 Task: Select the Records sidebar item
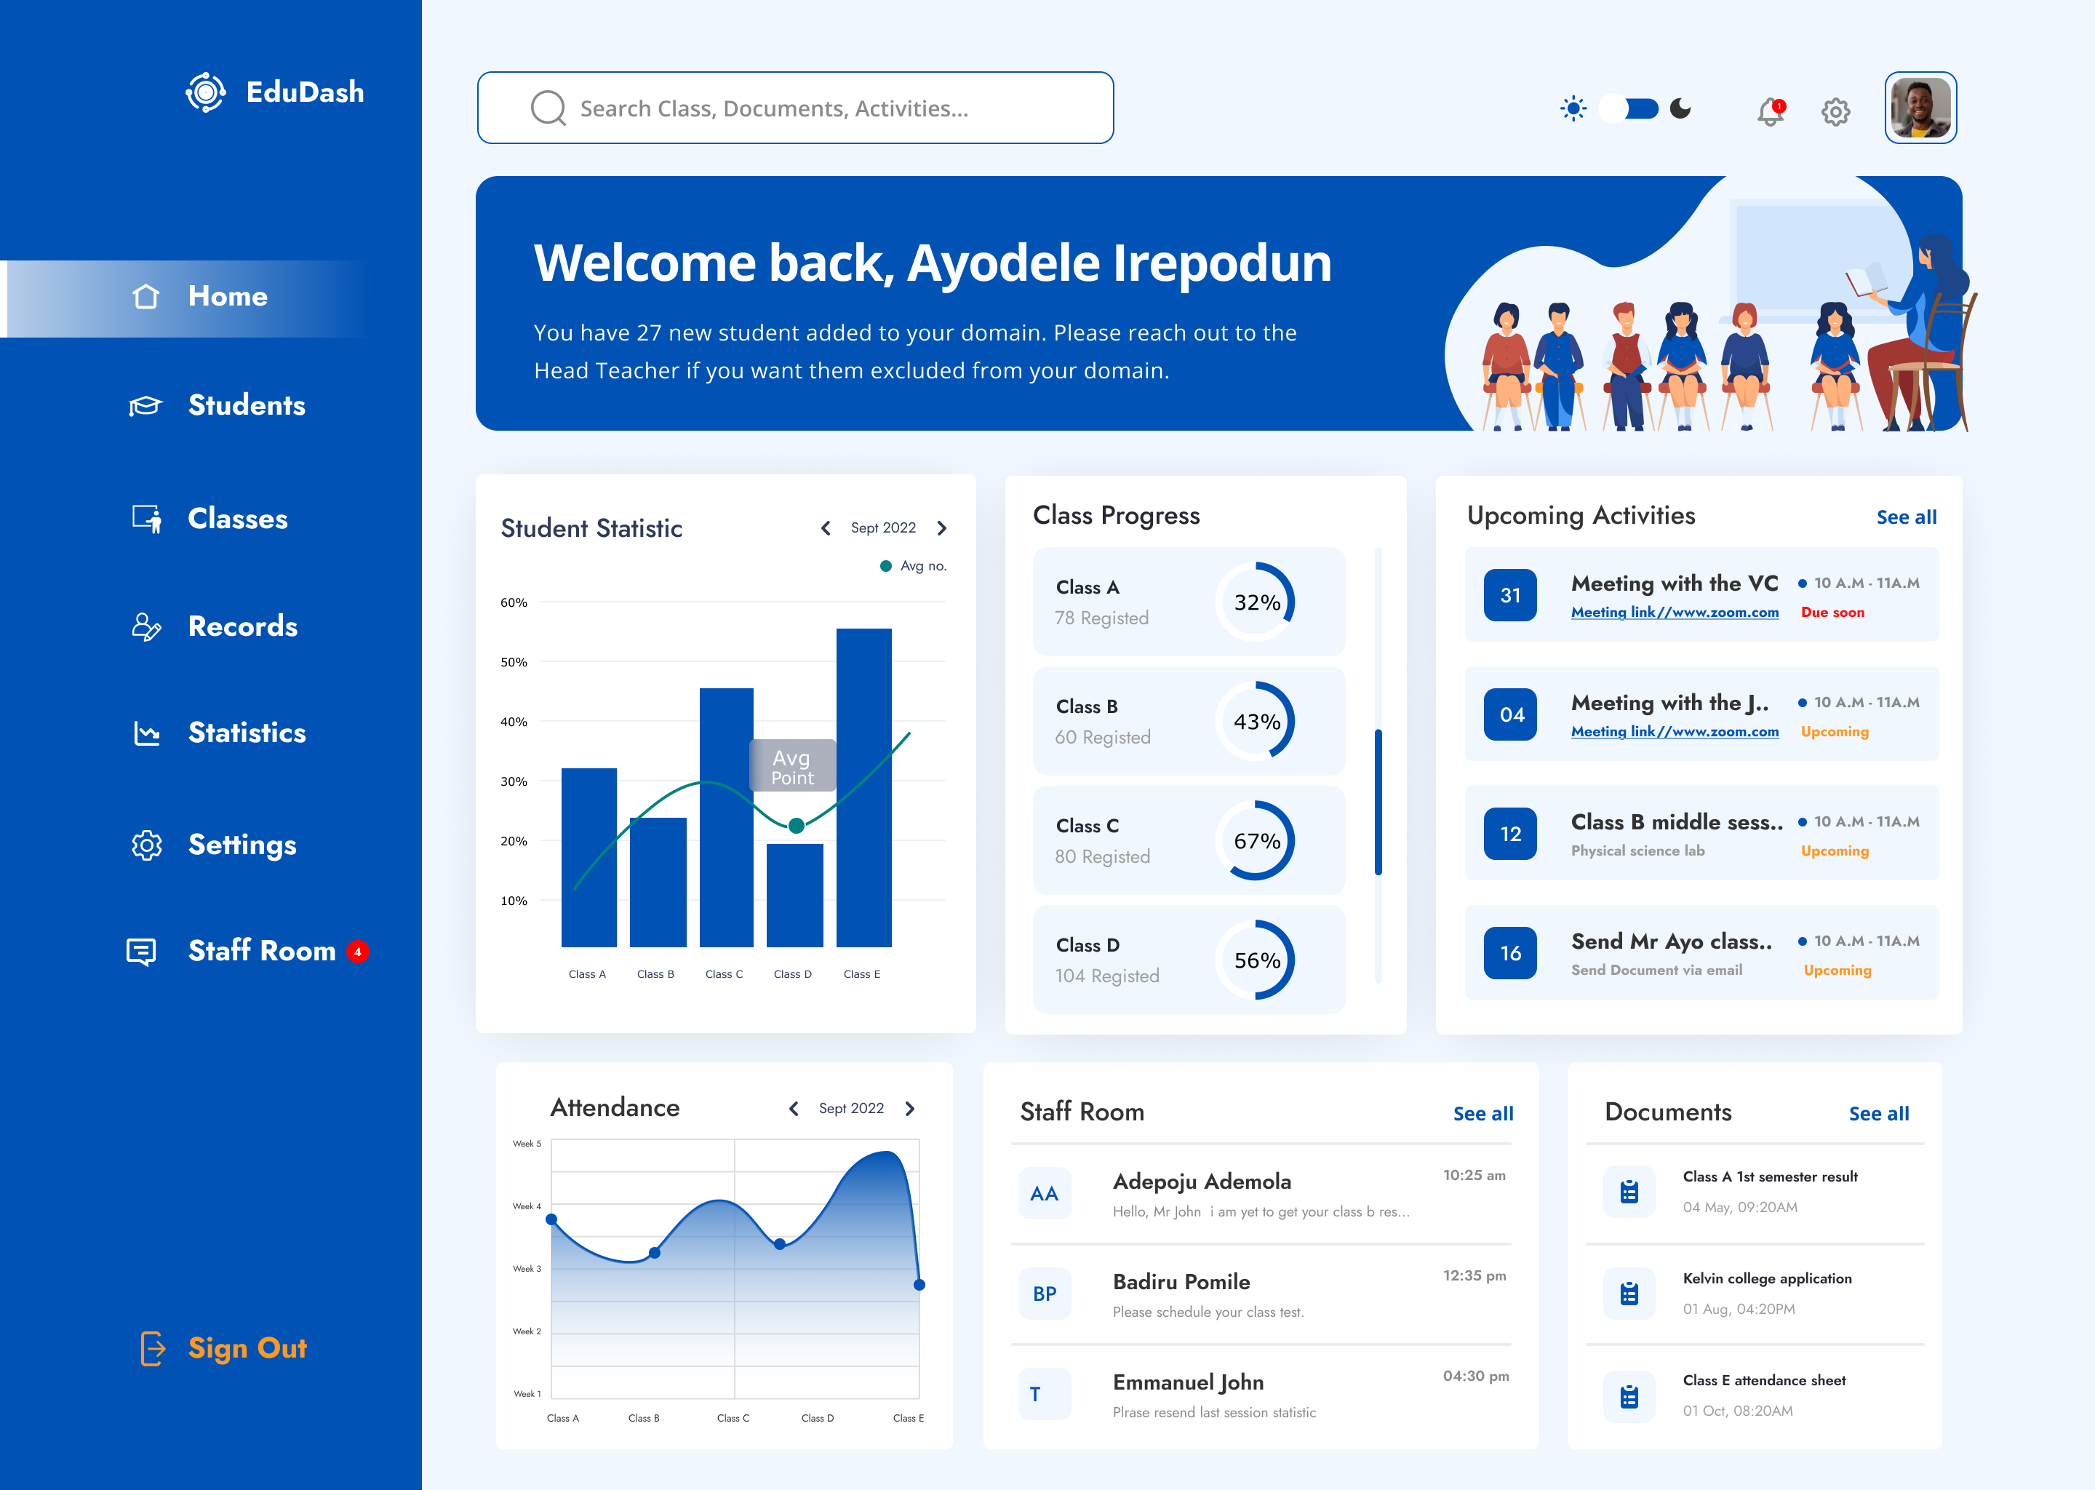[242, 626]
